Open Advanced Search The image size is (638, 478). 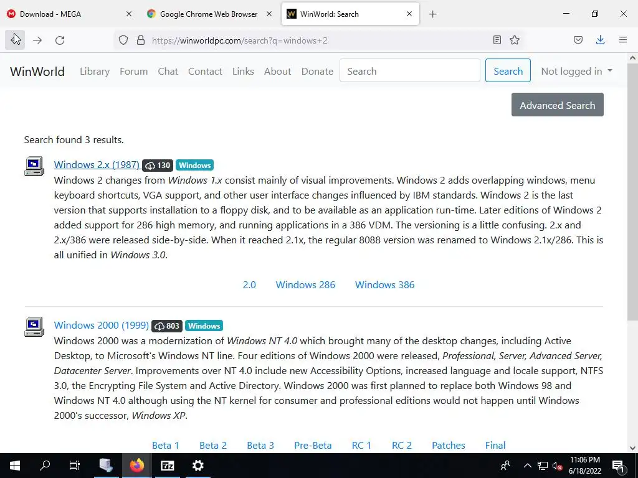558,105
